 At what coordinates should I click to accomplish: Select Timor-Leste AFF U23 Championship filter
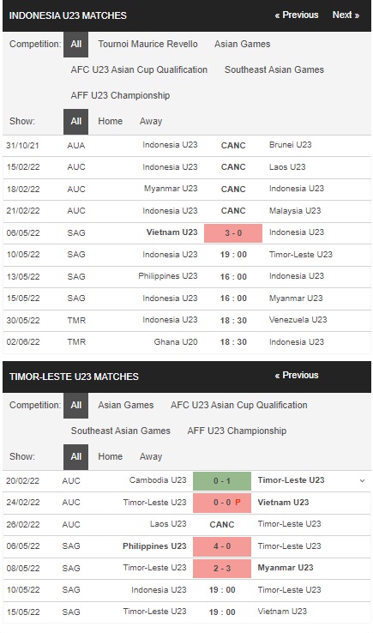(237, 431)
